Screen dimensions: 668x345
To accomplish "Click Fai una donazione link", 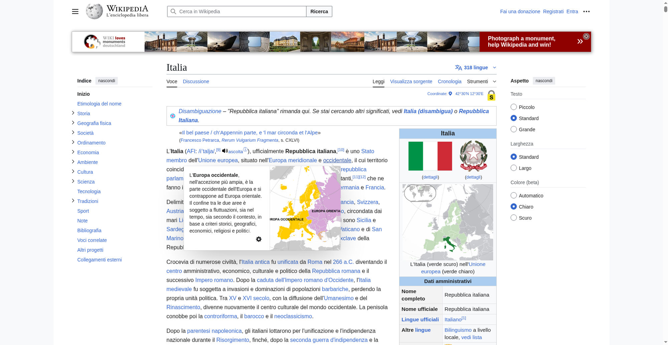I will [x=520, y=11].
